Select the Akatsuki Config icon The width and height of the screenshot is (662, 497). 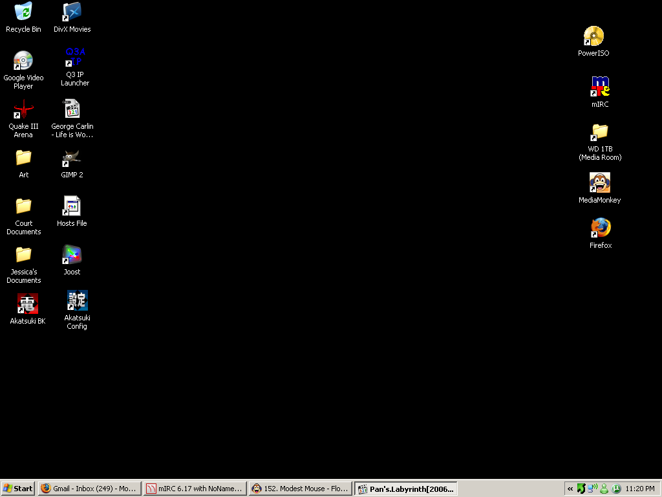[77, 301]
